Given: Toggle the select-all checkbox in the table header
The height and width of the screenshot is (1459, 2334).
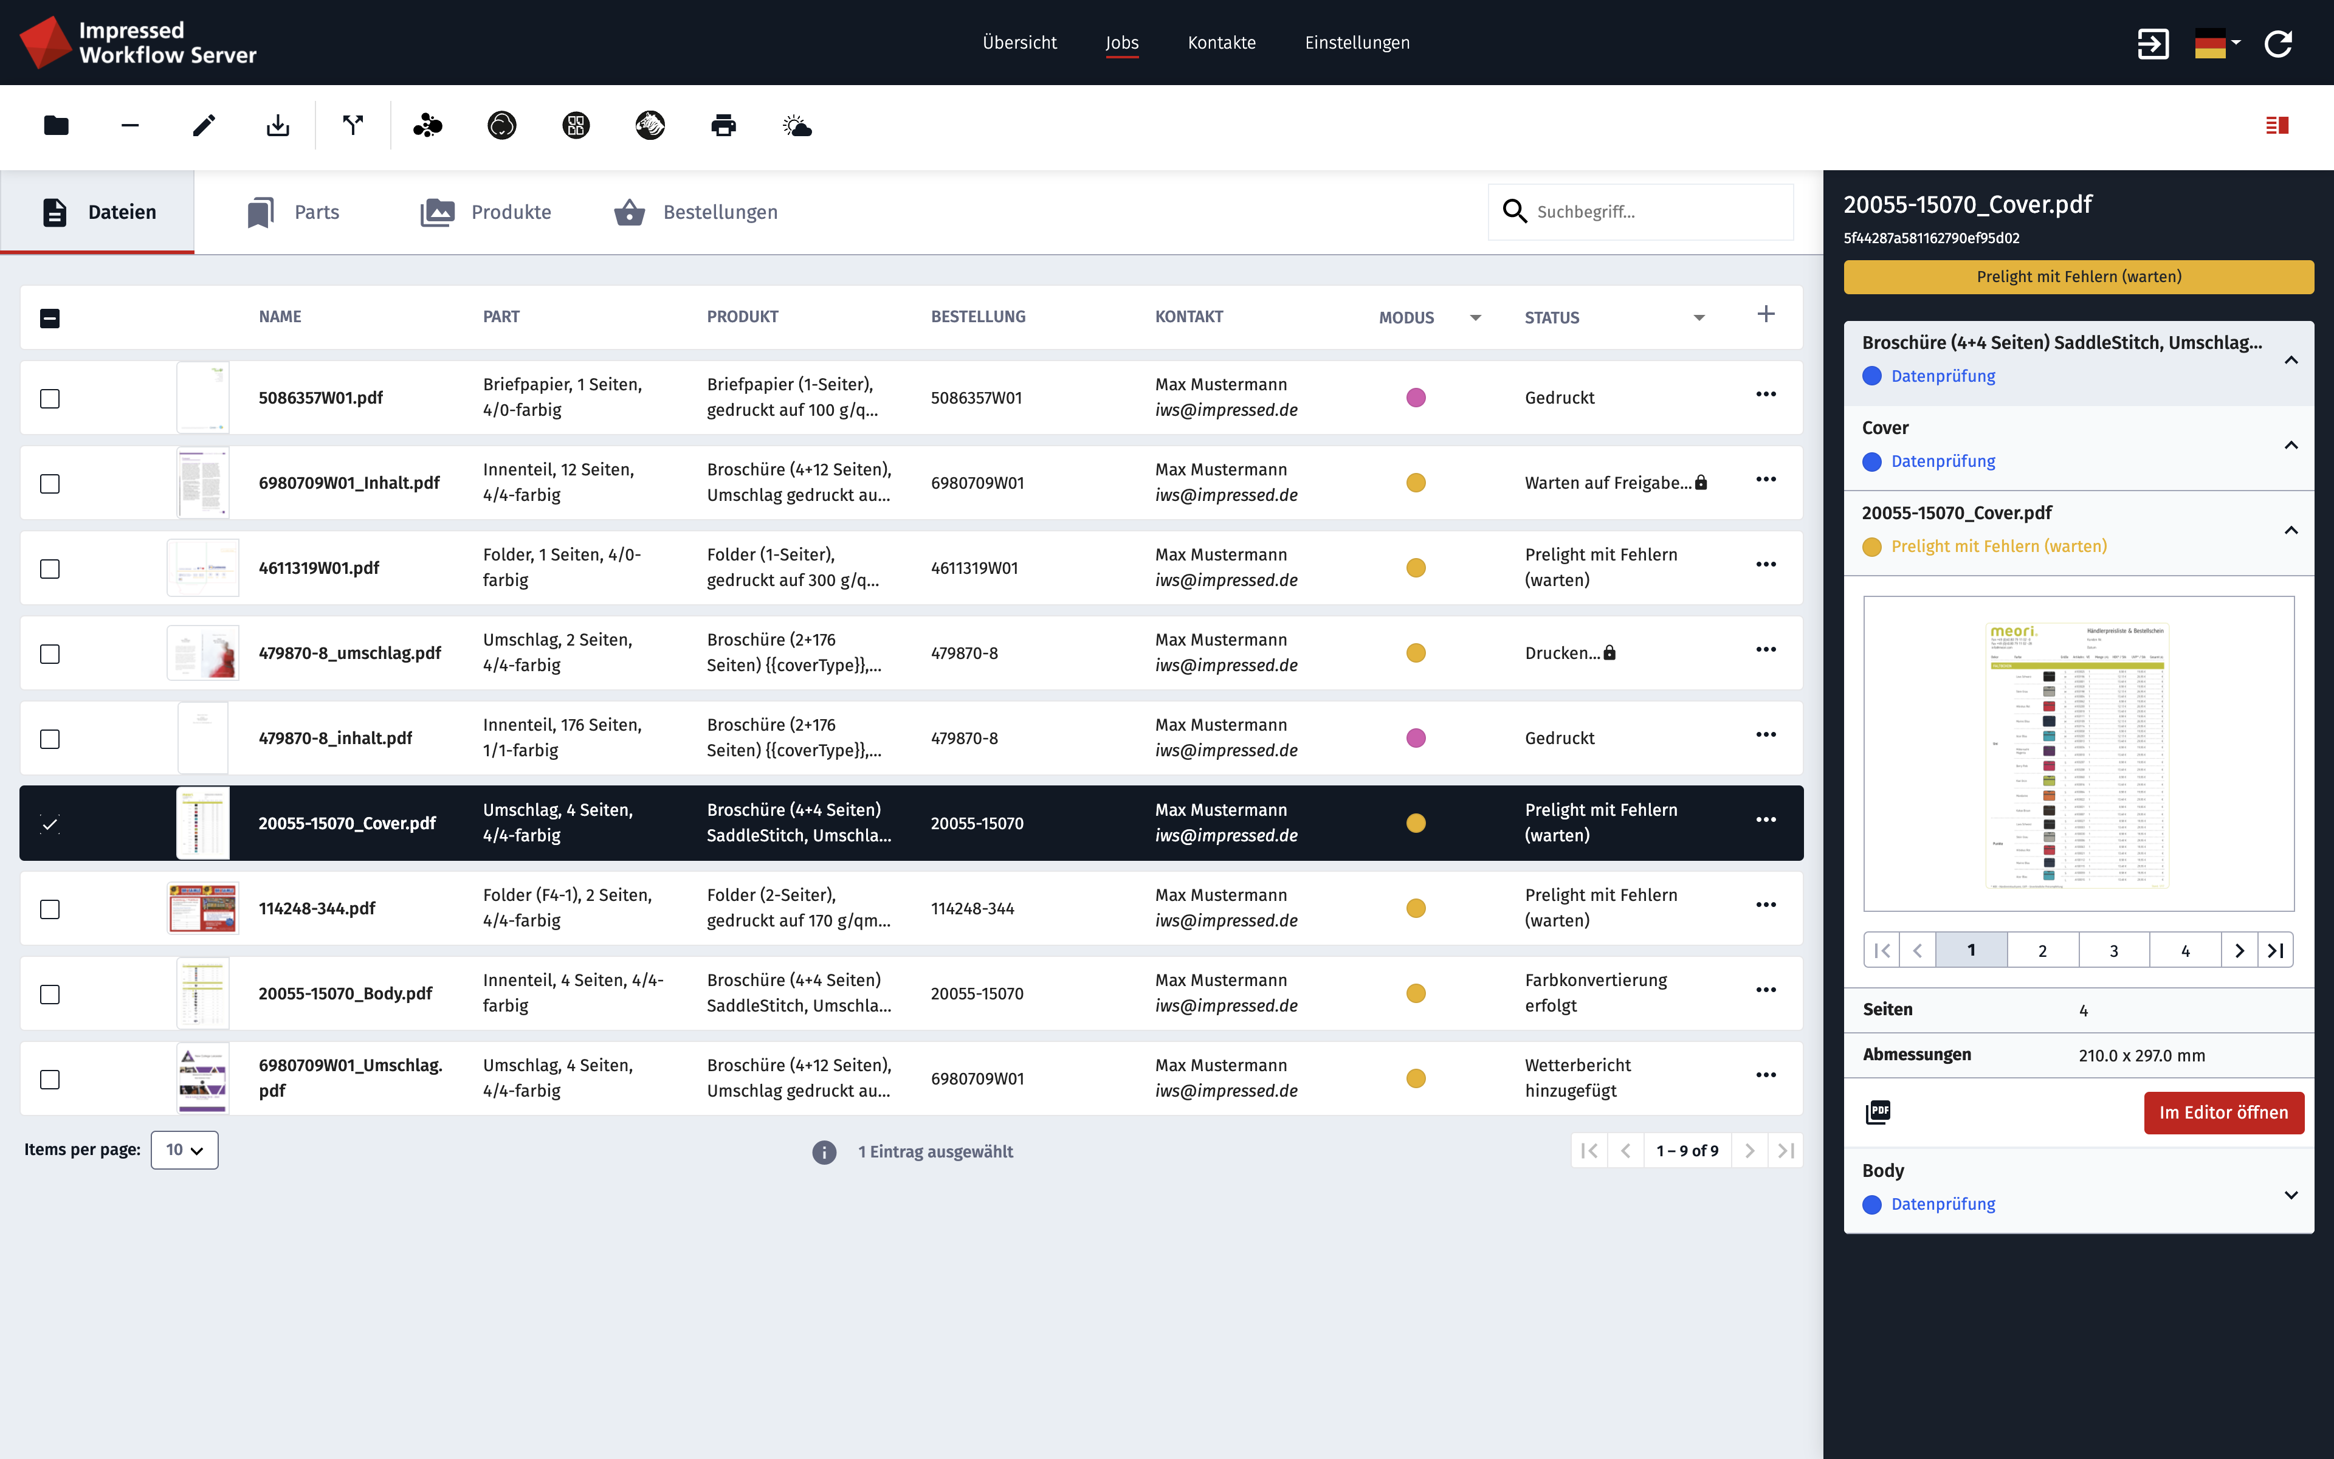Looking at the screenshot, I should point(50,317).
